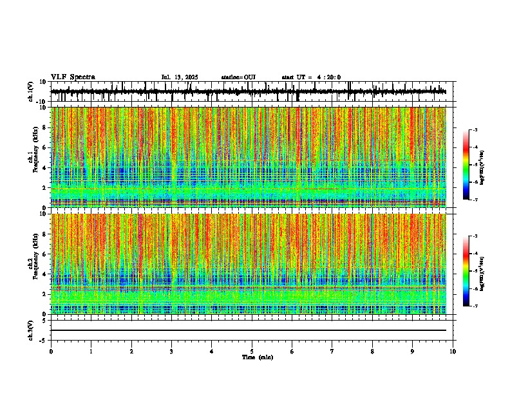Click the 6 kHz tick of ch.2 spectrogram
Screen dimensions: 510x394
(x=45, y=254)
